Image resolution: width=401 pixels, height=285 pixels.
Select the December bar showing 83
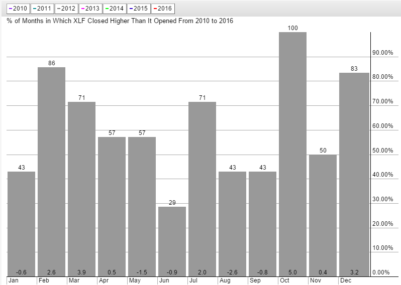pyautogui.click(x=354, y=175)
